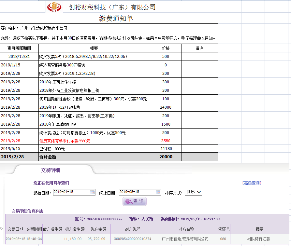
Task: Select the price 100 cell
Action: tap(166, 99)
